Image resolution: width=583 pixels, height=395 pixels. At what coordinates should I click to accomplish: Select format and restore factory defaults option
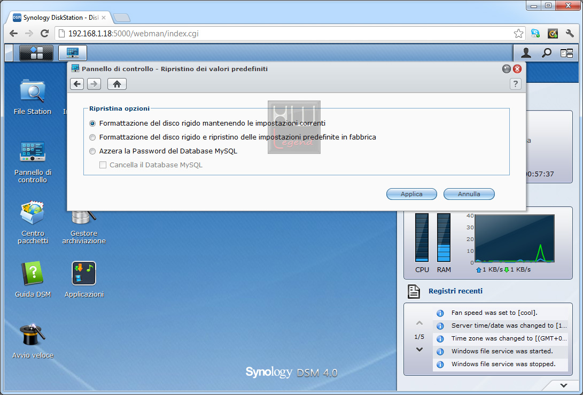pos(92,137)
